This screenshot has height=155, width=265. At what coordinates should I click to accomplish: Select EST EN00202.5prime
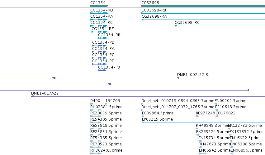(x=230, y=101)
